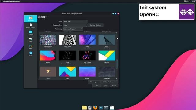Click the Get New Wallpapers button

tap(109, 82)
